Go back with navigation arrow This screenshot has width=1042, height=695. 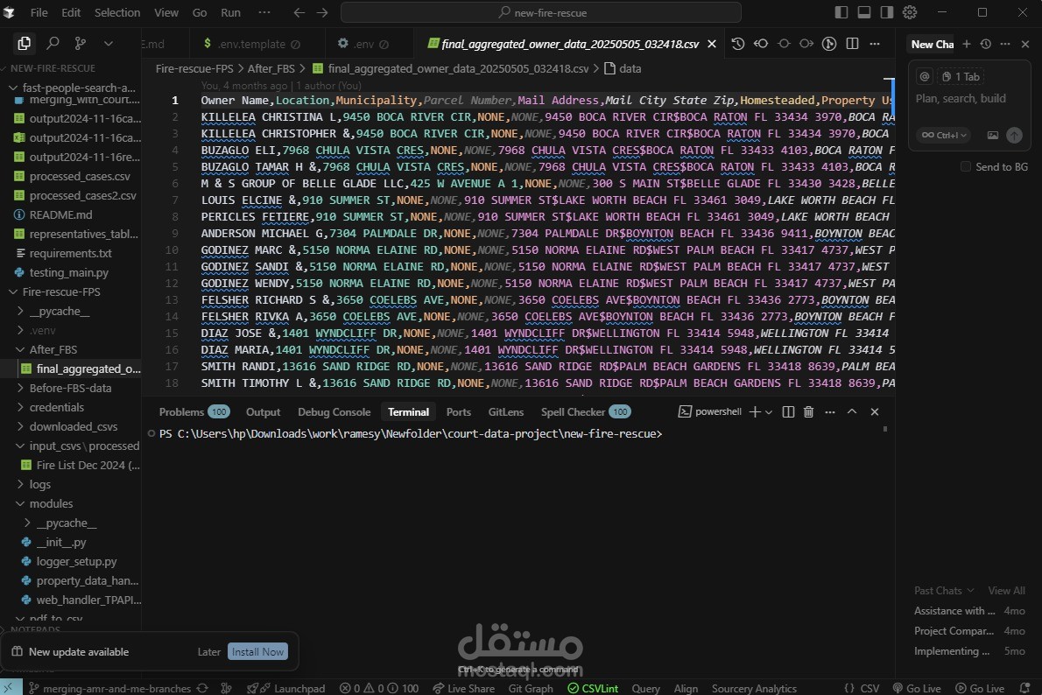(x=299, y=12)
